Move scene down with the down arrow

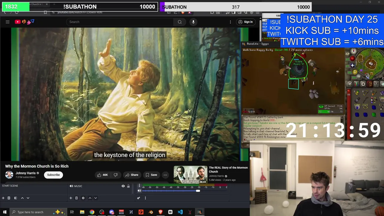[28, 198]
